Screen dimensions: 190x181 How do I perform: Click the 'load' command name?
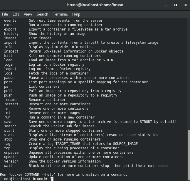coord(8,60)
